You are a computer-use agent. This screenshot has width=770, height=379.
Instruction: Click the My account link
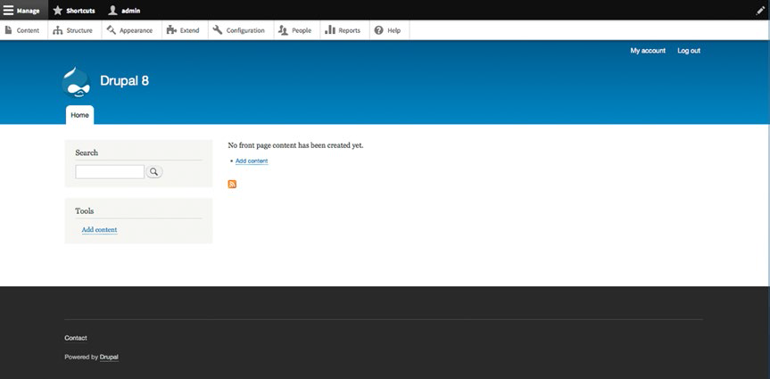648,51
